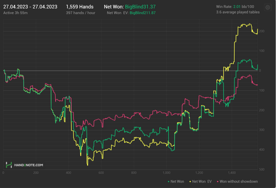Image resolution: width=276 pixels, height=188 pixels.
Task: Toggle the Net Won EV legend series
Action: click(200, 181)
